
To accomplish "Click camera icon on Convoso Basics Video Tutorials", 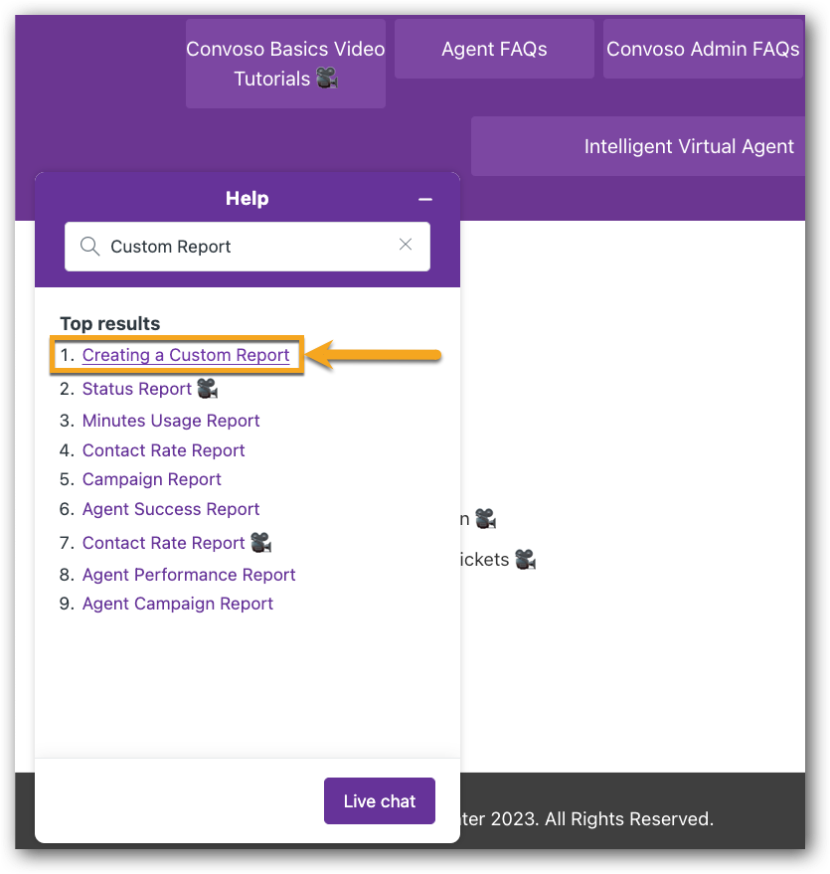I will pos(327,78).
